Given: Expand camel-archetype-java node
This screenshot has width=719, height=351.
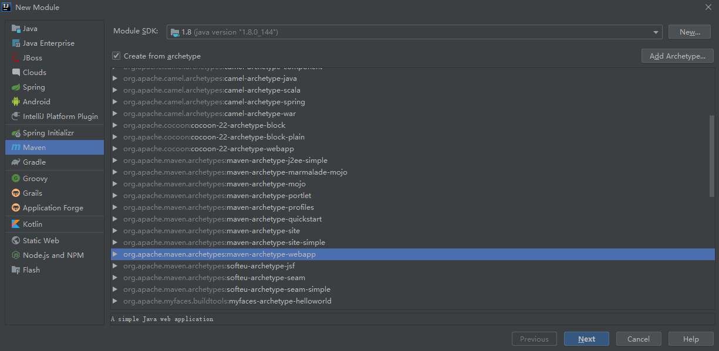Looking at the screenshot, I should pyautogui.click(x=116, y=79).
